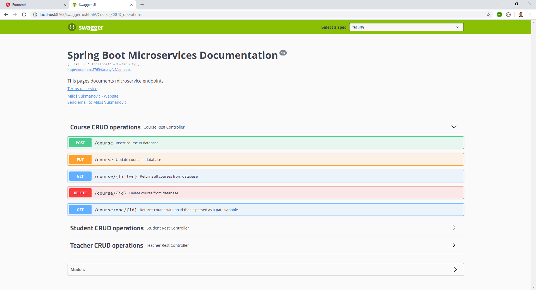Go back to previous page
This screenshot has height=290, width=536.
(x=6, y=14)
